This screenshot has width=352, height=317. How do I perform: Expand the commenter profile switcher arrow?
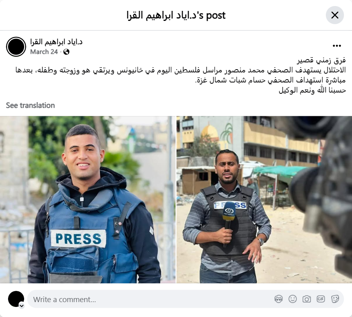[x=22, y=306]
